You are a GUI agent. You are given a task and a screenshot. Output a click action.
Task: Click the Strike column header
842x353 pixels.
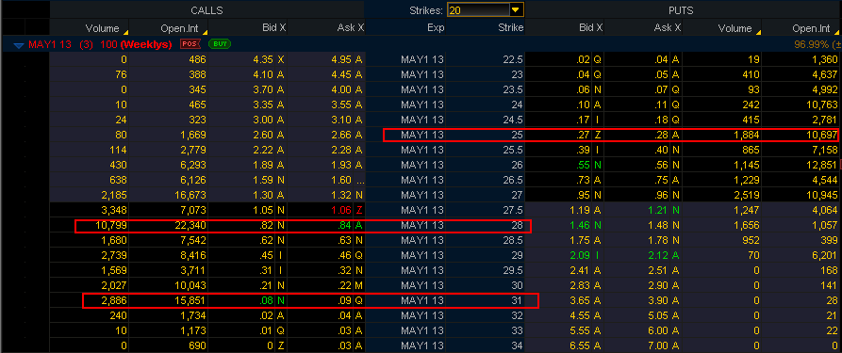coord(511,28)
